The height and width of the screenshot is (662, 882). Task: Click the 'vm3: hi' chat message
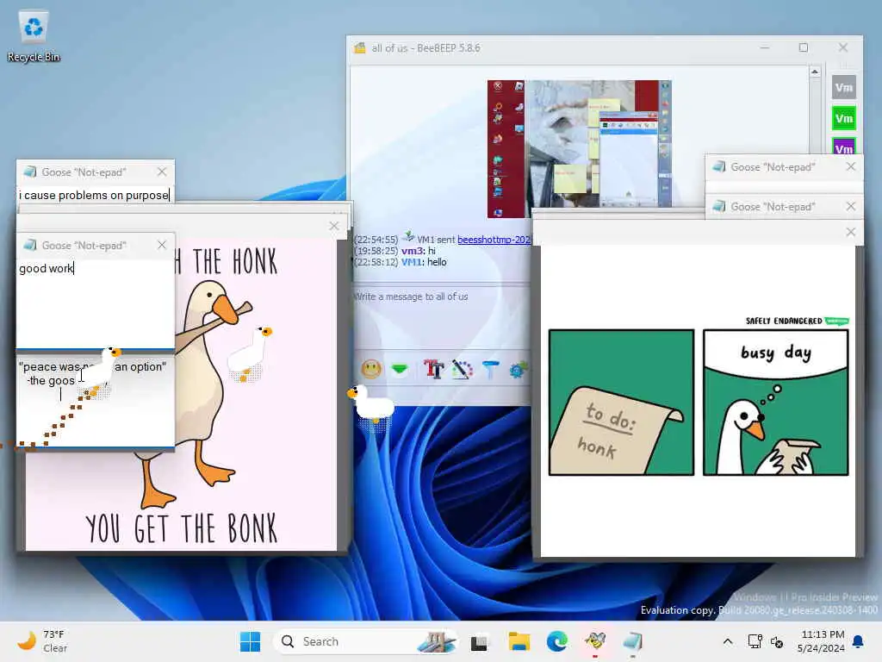pyautogui.click(x=418, y=251)
